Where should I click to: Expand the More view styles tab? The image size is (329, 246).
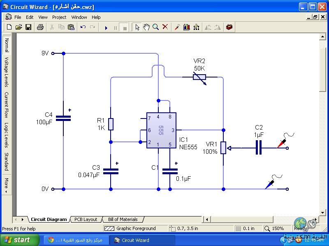point(7,185)
